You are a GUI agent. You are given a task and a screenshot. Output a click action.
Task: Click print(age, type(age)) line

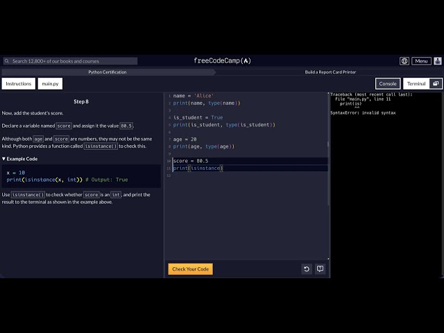[204, 146]
